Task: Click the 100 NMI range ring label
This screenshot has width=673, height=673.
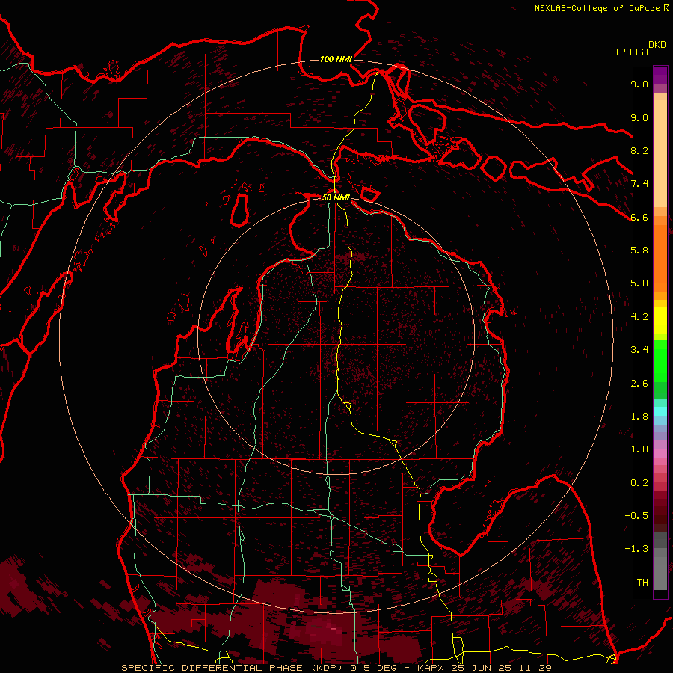Action: 336,59
